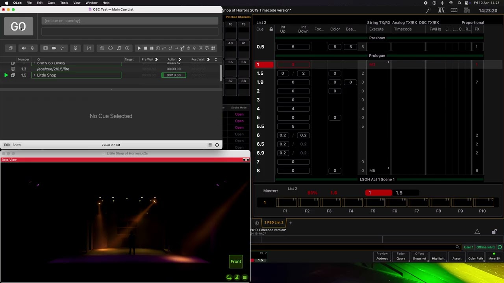Viewport: 504px width, 283px height.
Task: Open the View menu
Action: (77, 3)
